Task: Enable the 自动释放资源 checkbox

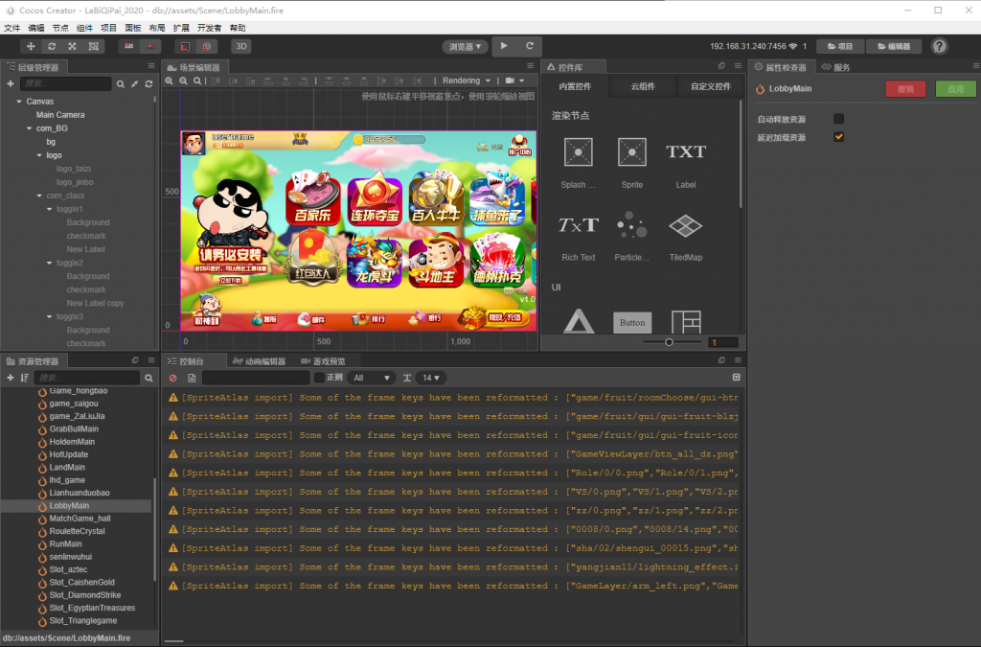Action: (838, 119)
